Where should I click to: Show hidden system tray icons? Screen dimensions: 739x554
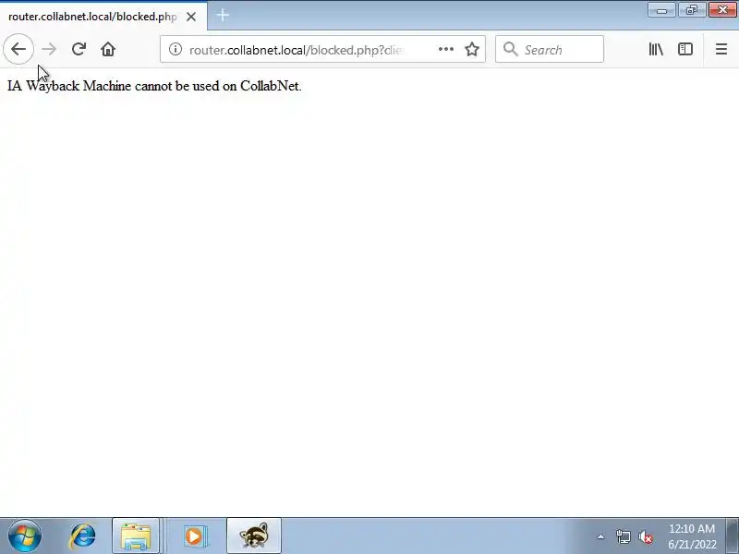[600, 536]
